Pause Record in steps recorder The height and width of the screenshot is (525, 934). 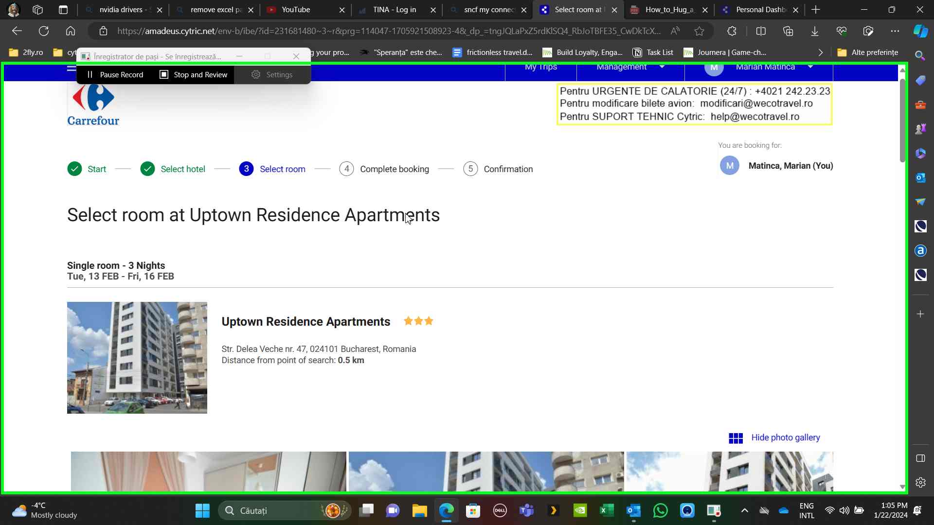tap(115, 74)
